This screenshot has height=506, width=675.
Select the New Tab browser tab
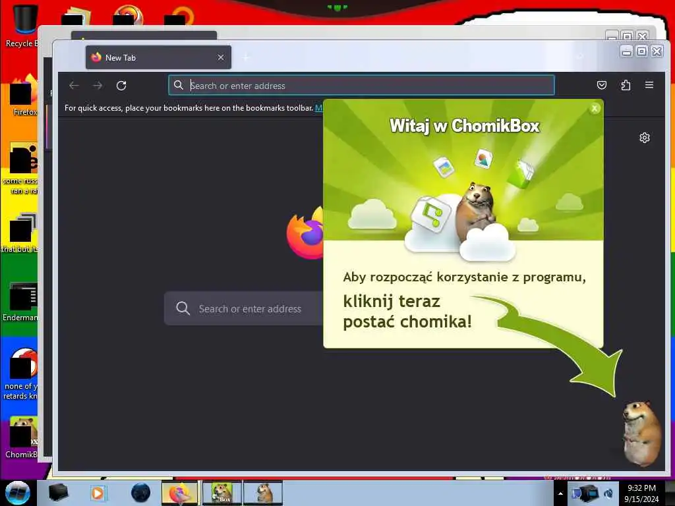[158, 57]
